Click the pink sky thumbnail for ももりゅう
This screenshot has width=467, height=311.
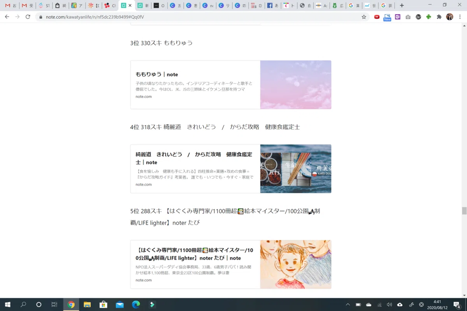pos(296,85)
